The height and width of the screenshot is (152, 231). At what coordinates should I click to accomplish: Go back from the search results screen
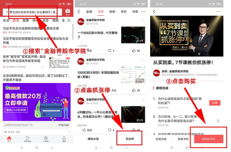[79, 11]
